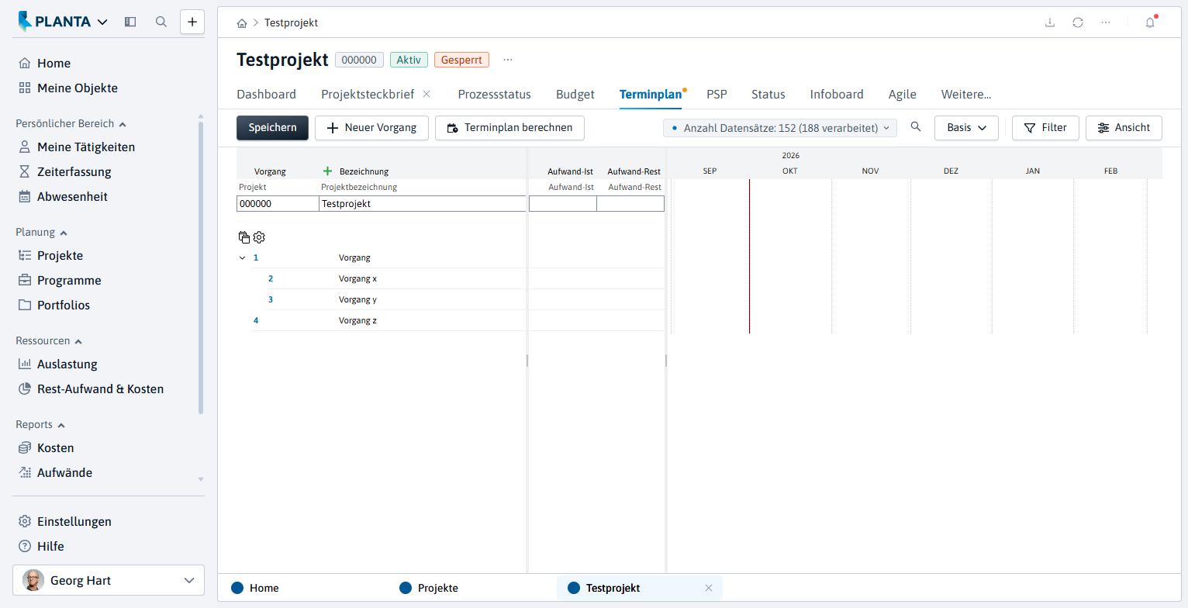Click the copy icon above Vorgang list
Viewport: 1188px width, 608px height.
[244, 237]
